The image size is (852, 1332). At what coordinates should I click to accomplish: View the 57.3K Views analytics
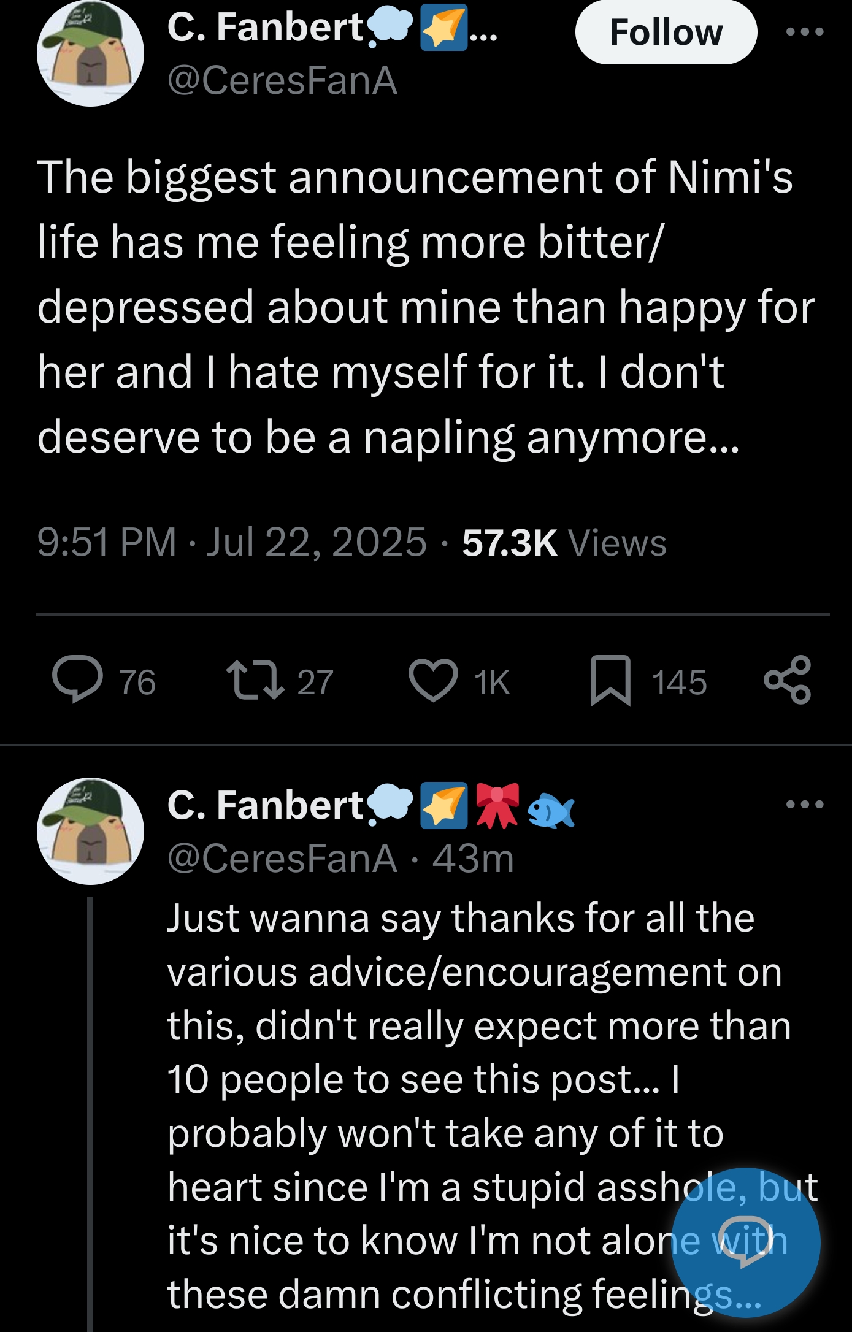click(564, 543)
